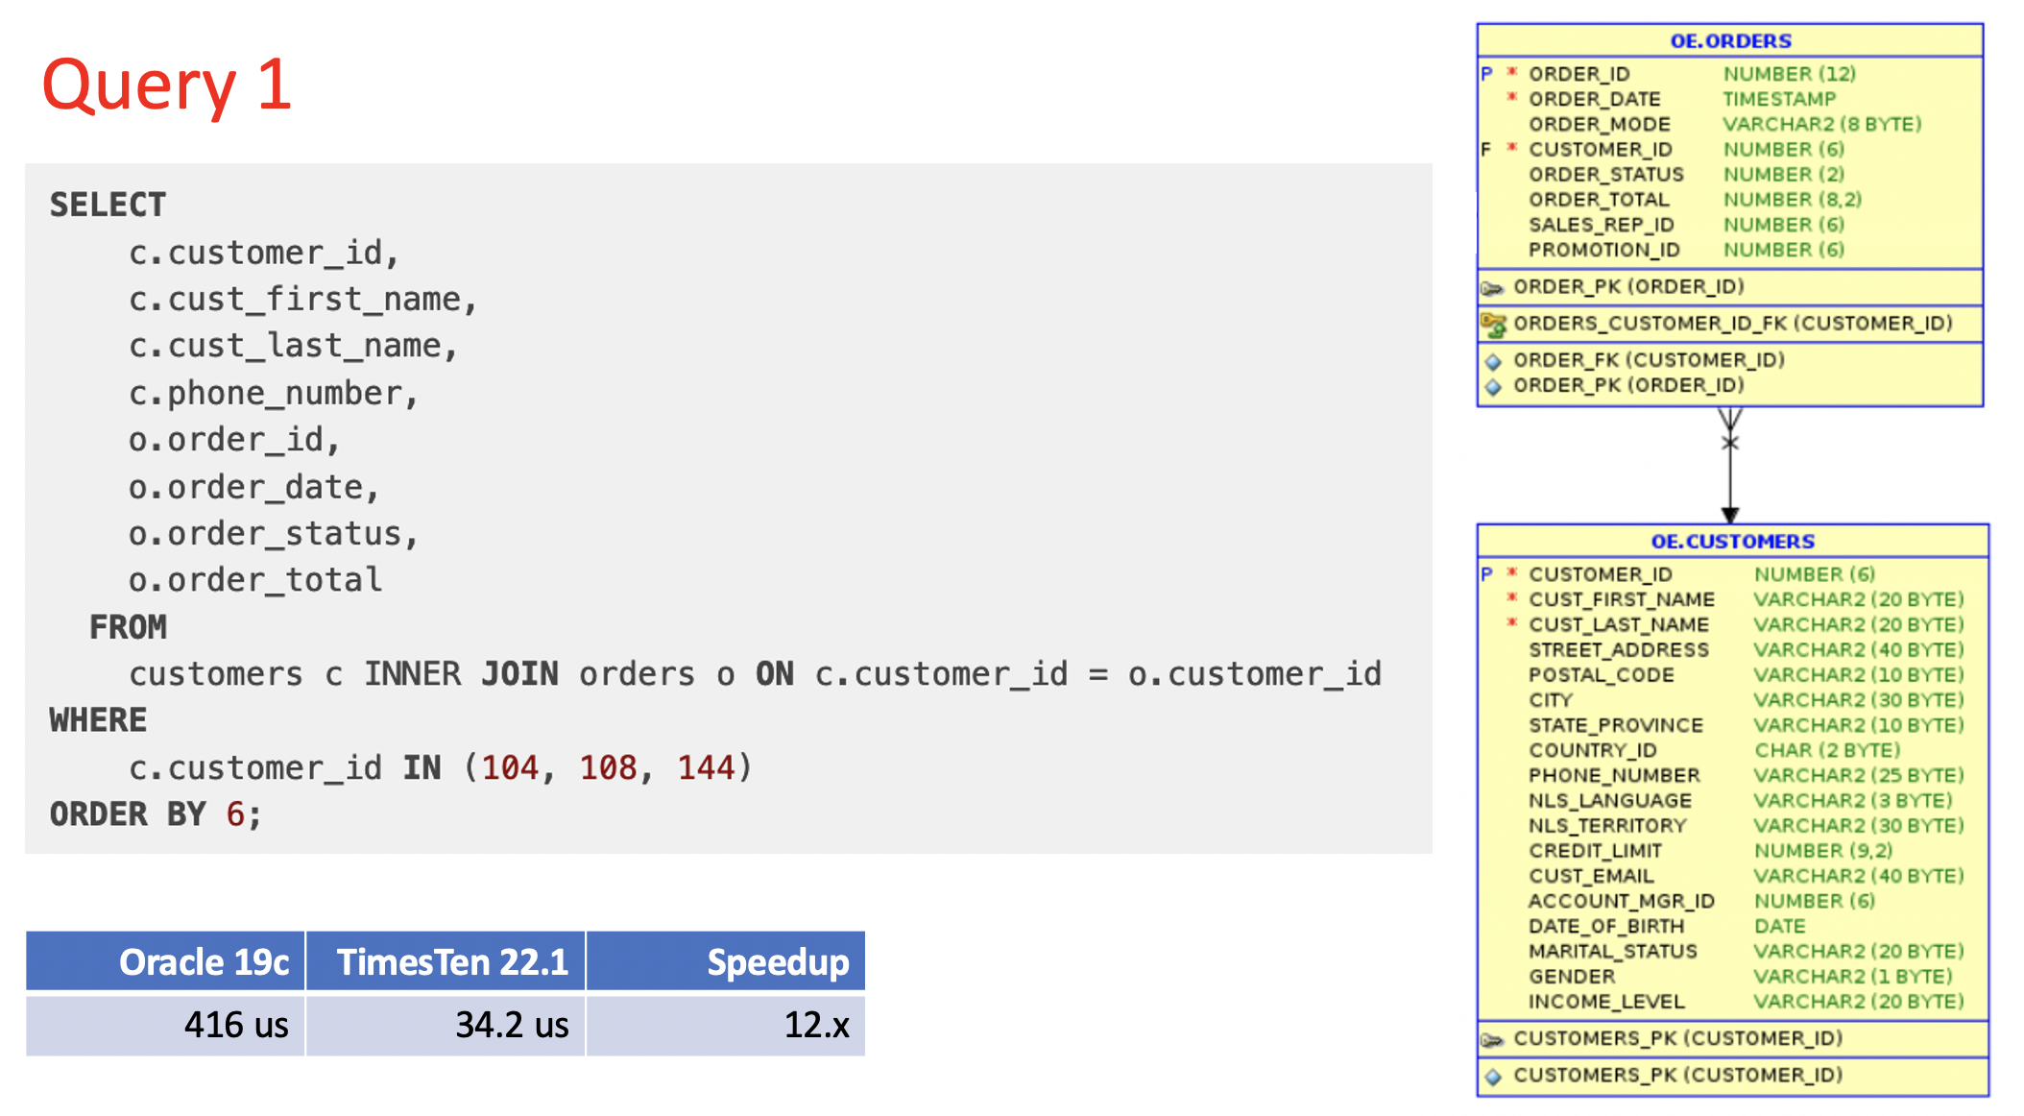Select the diamond icon on the bottom CUSTOMERS_PK row
This screenshot has height=1116, width=2024.
click(1494, 1077)
